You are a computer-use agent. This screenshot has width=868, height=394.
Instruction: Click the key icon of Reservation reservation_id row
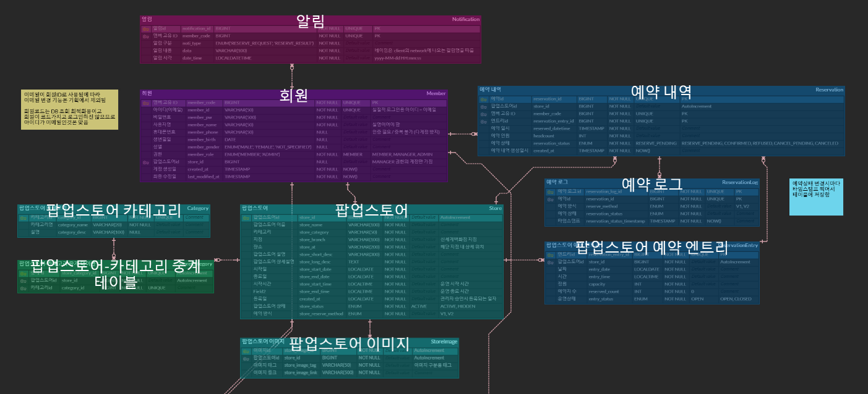[483, 99]
